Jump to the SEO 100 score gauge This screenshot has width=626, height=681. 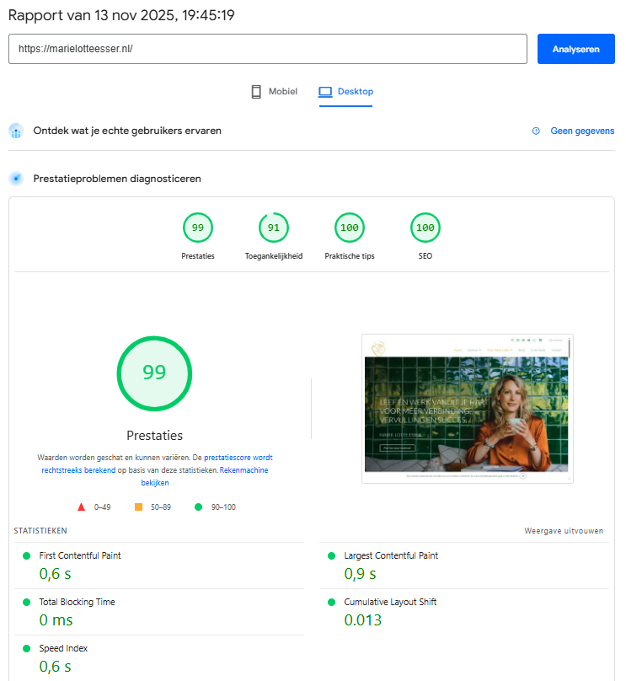(x=425, y=228)
